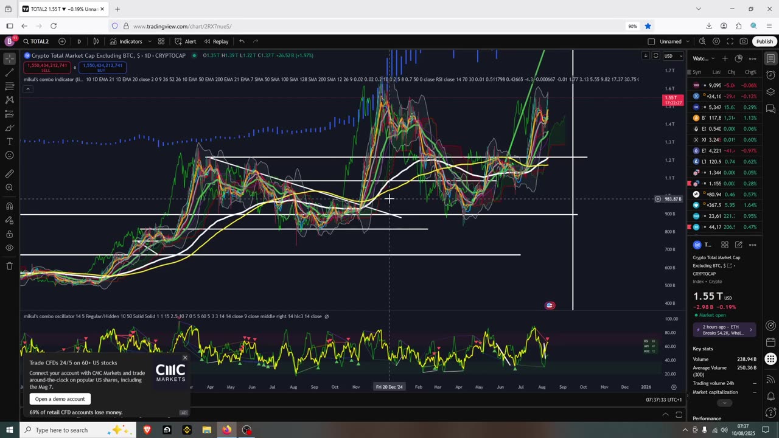The height and width of the screenshot is (438, 779).
Task: Open the candlestick chart type menu
Action: click(96, 41)
